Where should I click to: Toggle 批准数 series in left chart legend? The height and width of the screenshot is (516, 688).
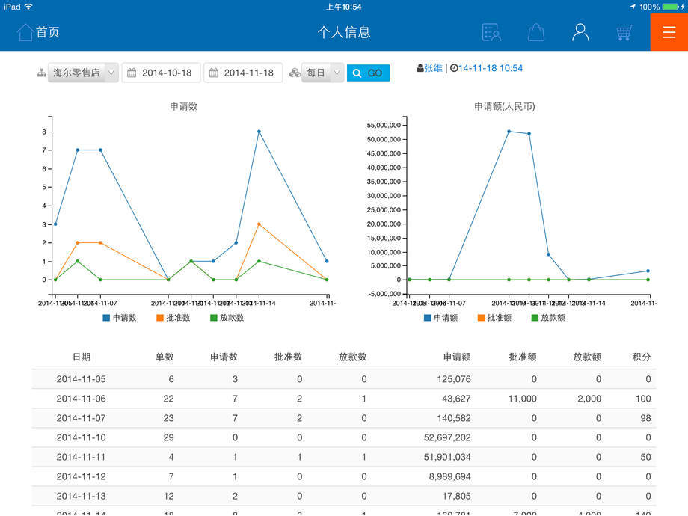pos(173,318)
